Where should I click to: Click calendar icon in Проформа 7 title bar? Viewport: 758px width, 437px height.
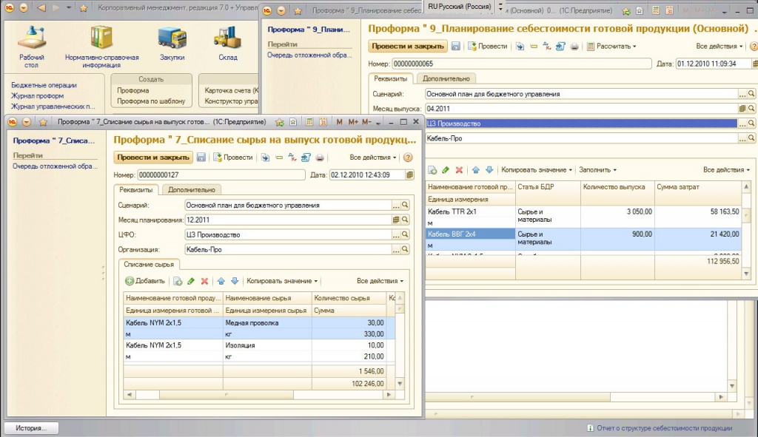pos(323,122)
